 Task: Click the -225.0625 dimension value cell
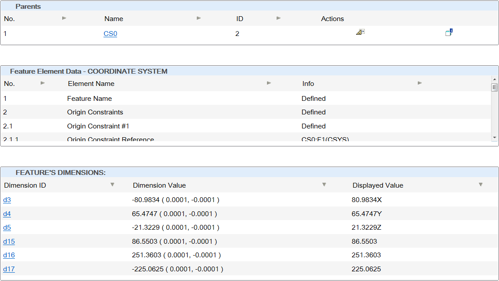click(x=178, y=269)
